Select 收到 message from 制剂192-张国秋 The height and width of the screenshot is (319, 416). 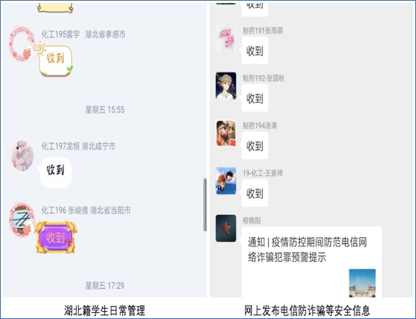pos(254,98)
